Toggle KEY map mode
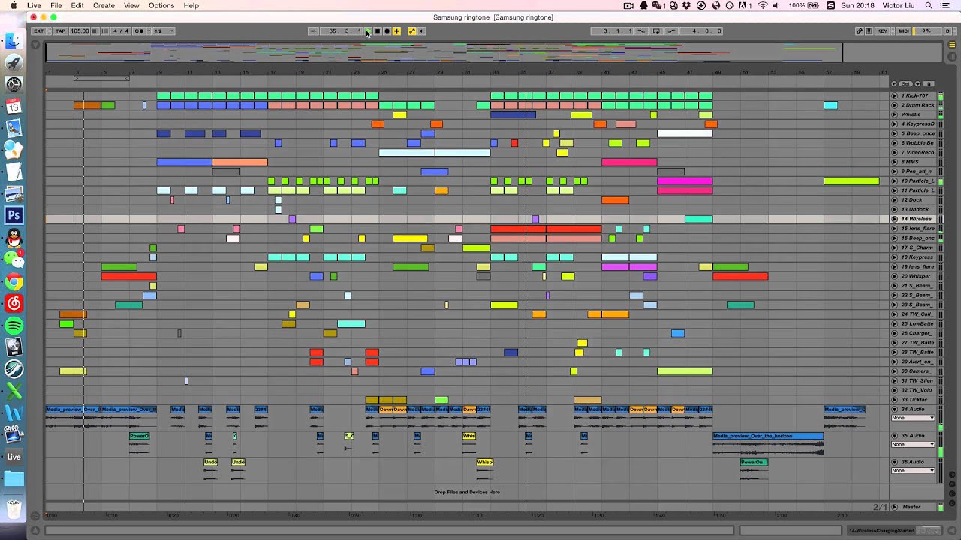Screen dimensions: 961x540 coord(883,31)
